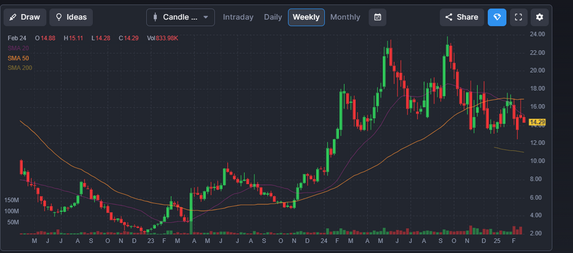Click the 10.00 price axis label

tap(537, 161)
